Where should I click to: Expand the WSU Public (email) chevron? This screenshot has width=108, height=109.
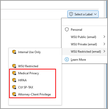[104, 37]
